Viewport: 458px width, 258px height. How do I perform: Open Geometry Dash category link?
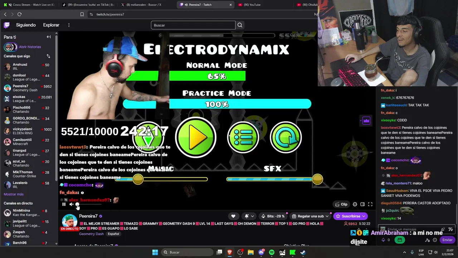[x=91, y=234]
